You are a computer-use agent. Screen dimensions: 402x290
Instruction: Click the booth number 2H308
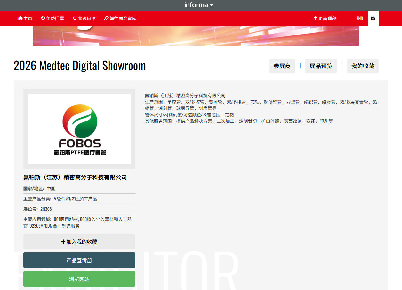(46, 209)
